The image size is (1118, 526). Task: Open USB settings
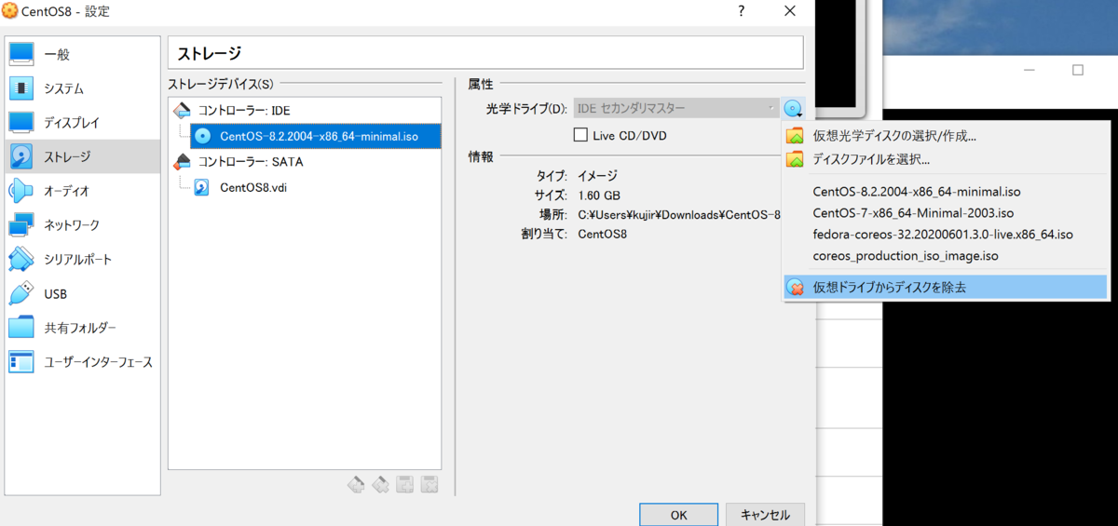coord(82,293)
